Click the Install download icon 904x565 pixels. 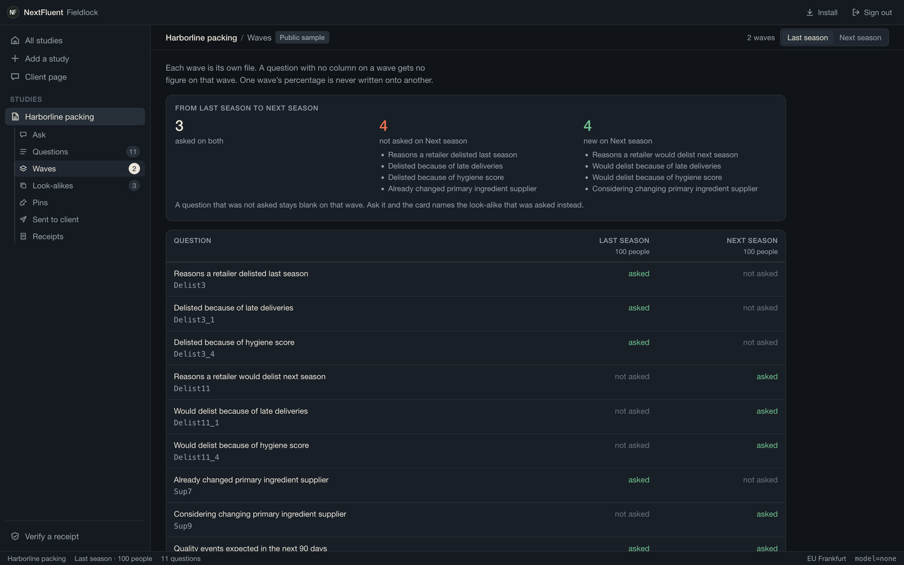810,13
